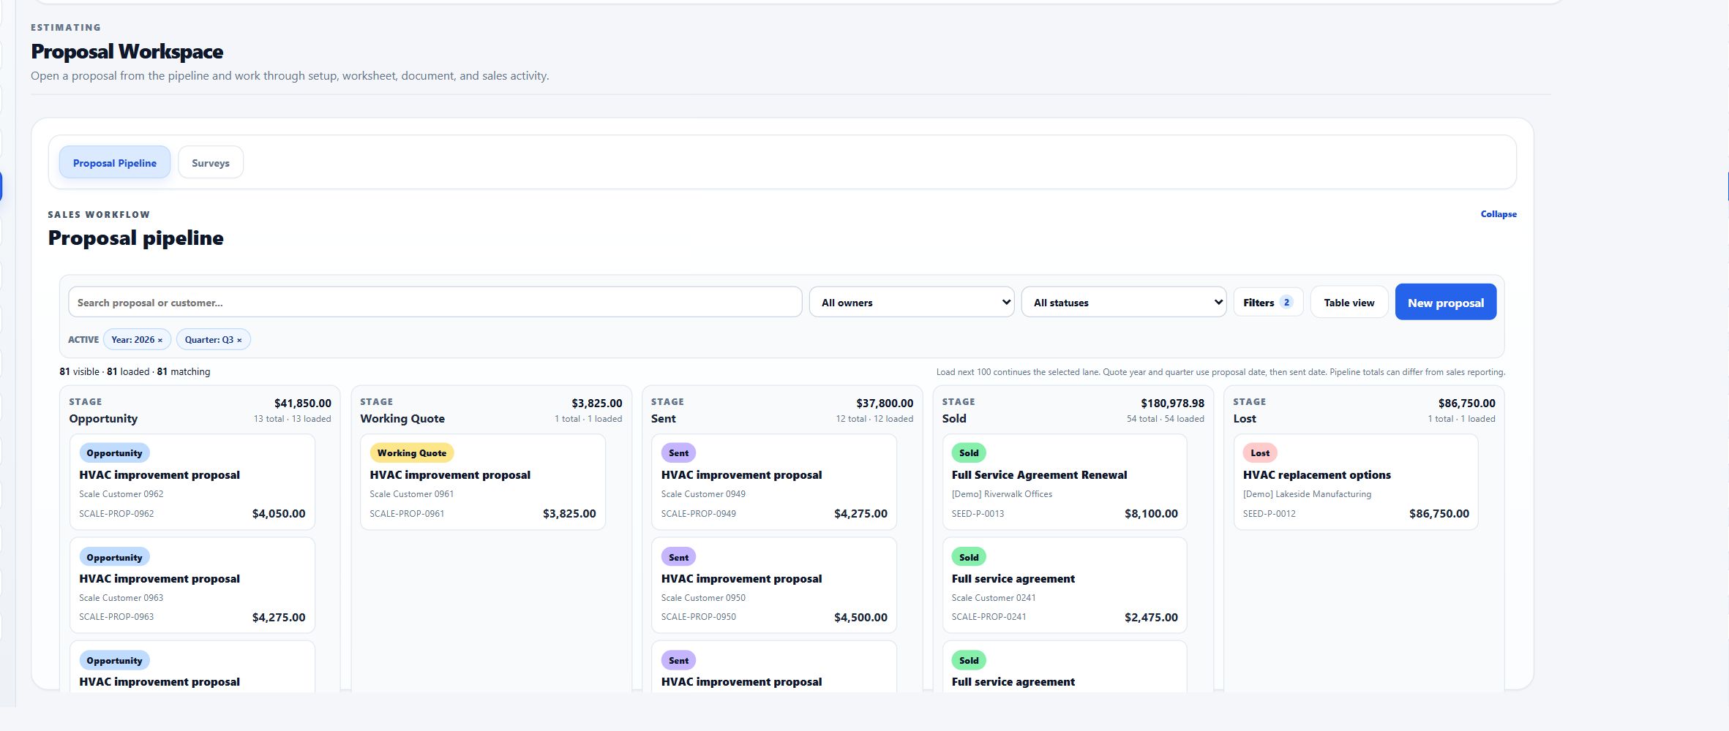
Task: Click the $180,978.98 Sold lane total
Action: tap(1172, 403)
